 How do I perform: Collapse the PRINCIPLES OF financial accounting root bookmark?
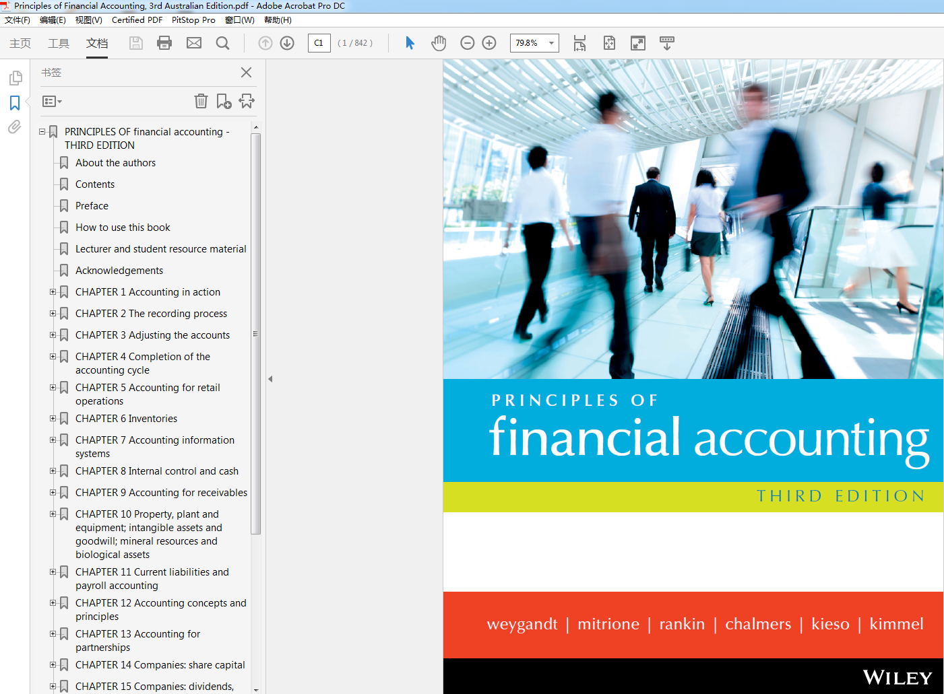(42, 132)
